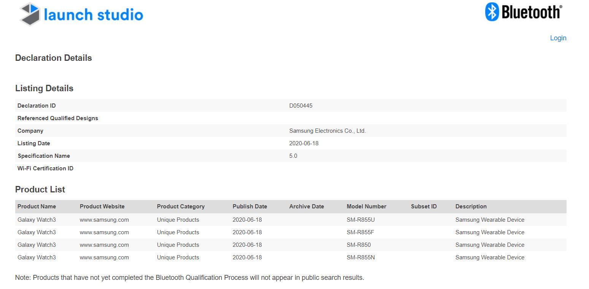Viewport: 589px width, 289px height.
Task: Click the Product Category column header
Action: 181,206
